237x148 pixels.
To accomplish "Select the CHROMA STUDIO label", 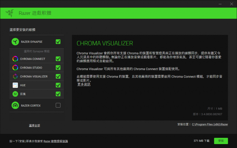I will click(x=31, y=68).
